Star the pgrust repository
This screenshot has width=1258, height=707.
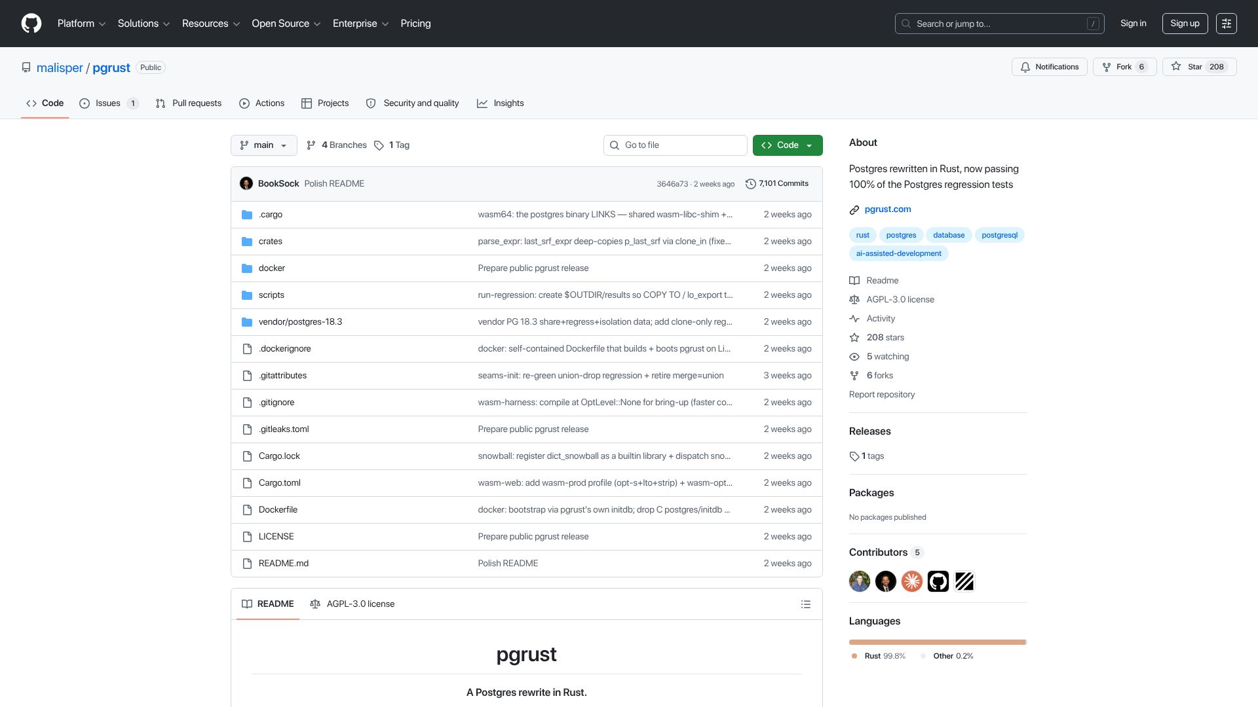[x=1199, y=67]
